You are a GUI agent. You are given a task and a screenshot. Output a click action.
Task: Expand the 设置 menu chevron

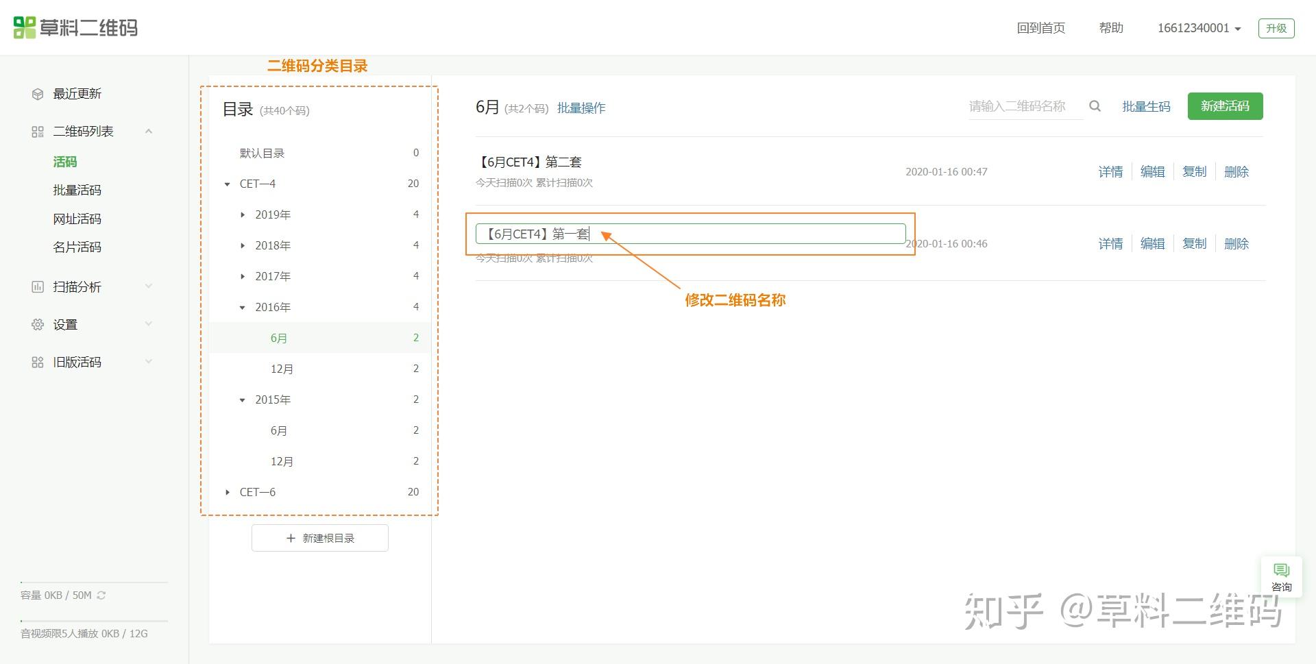point(149,324)
